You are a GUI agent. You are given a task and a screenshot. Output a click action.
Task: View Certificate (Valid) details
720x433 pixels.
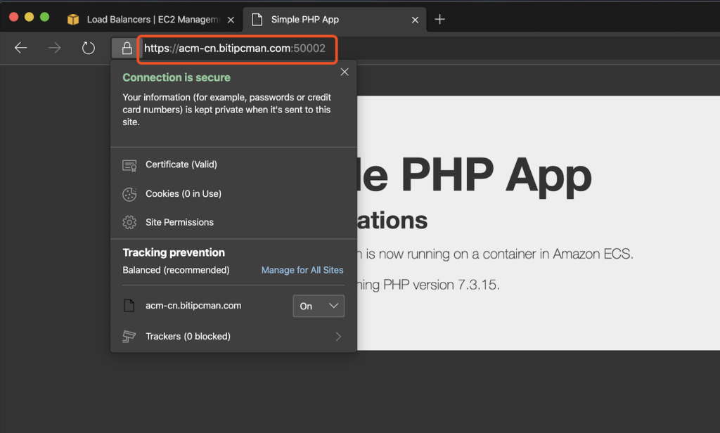pos(181,164)
